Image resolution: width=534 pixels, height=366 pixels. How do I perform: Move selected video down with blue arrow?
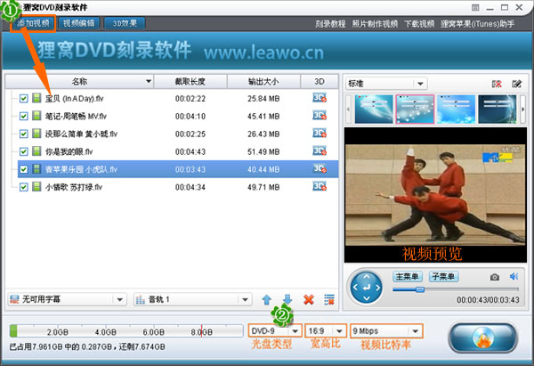287,299
